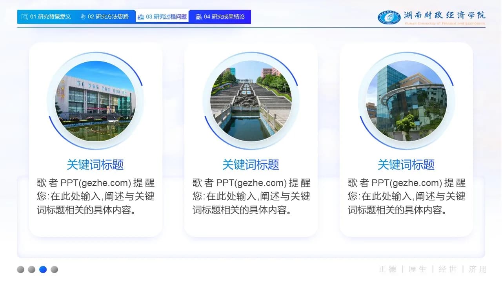This screenshot has height=282, width=502.
Task: Click the Hunan University of Finance and Economics subtitle
Action: coord(445,23)
